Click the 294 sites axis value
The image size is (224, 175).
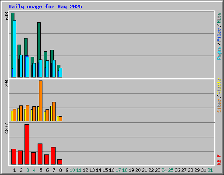pos(7,83)
